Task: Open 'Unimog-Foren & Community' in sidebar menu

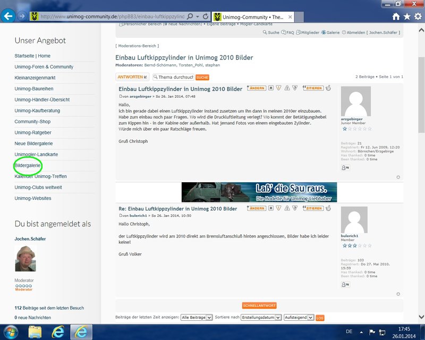Action: pos(44,67)
